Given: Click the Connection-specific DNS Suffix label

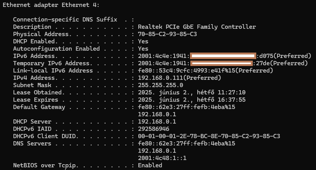Looking at the screenshot, I should [65, 20].
